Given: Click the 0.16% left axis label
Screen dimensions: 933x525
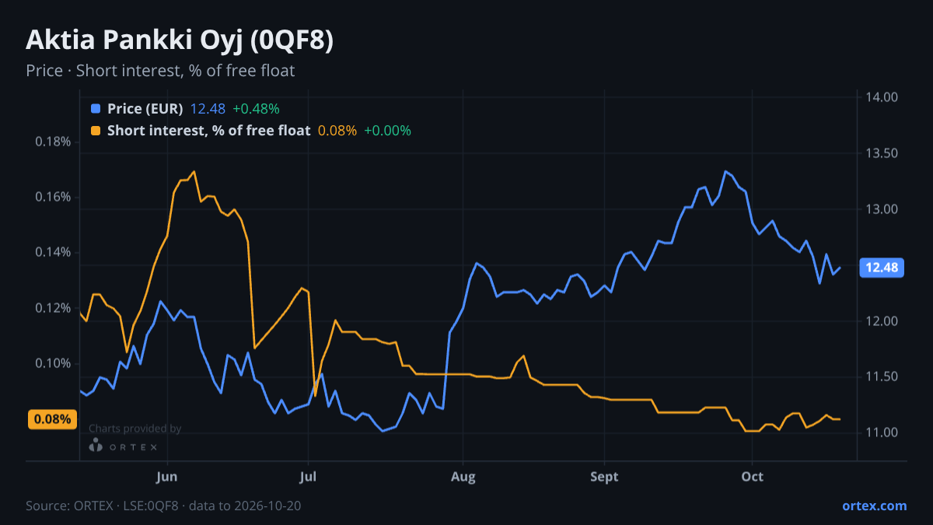Looking at the screenshot, I should (54, 197).
